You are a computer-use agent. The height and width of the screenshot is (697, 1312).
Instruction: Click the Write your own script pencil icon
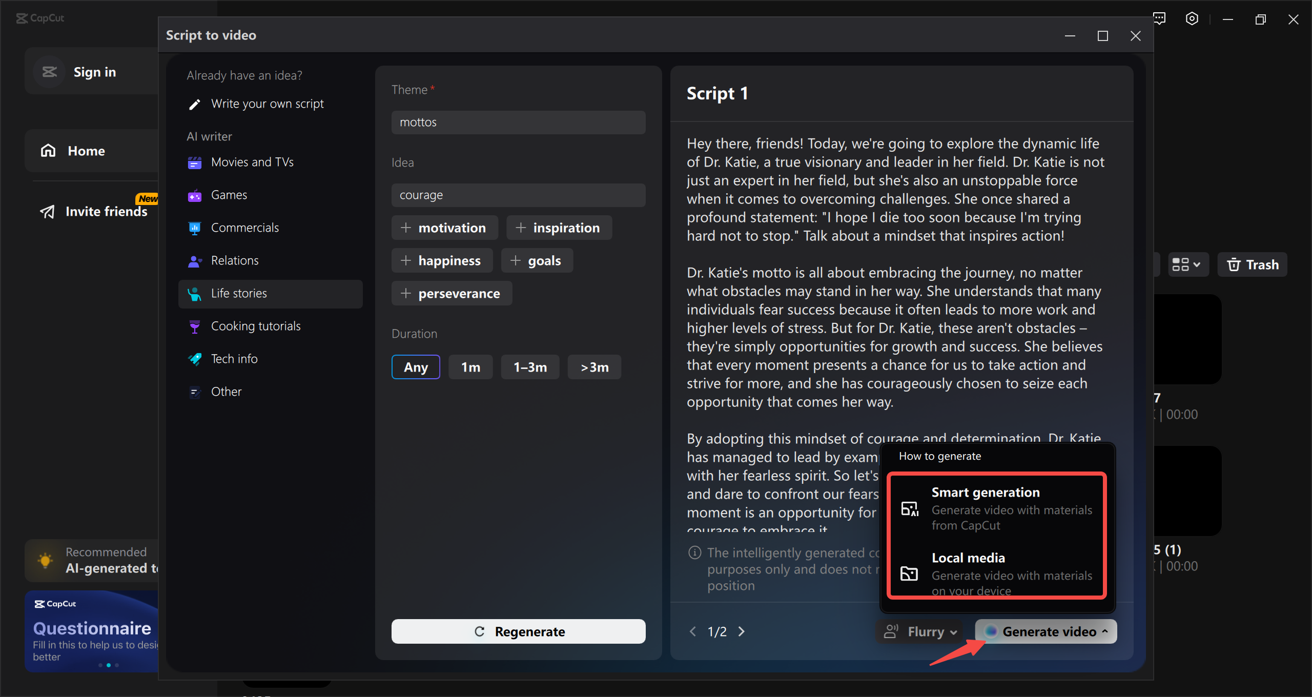(195, 105)
